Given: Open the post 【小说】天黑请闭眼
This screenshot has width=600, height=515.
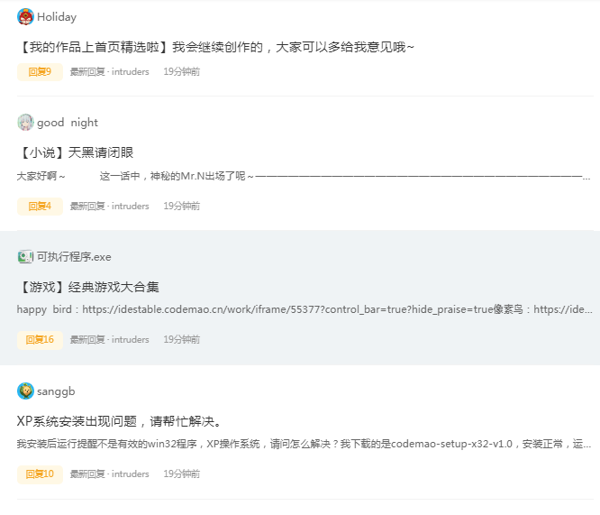Looking at the screenshot, I should click(x=75, y=152).
